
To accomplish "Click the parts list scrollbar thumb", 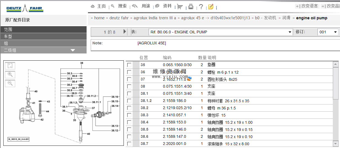I will coord(336,83).
